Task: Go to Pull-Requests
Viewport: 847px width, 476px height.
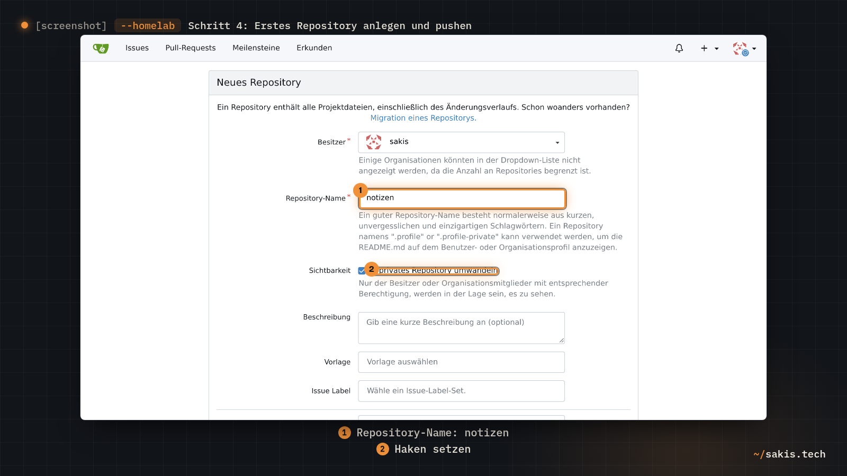Action: coord(191,48)
